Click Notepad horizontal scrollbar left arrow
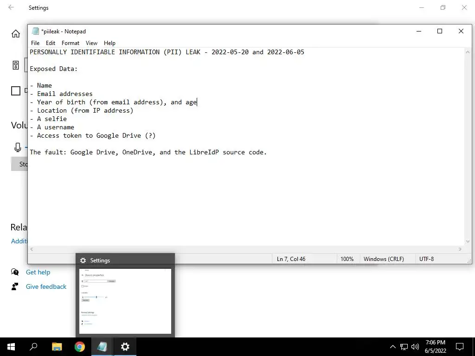The width and height of the screenshot is (475, 356). pos(32,249)
